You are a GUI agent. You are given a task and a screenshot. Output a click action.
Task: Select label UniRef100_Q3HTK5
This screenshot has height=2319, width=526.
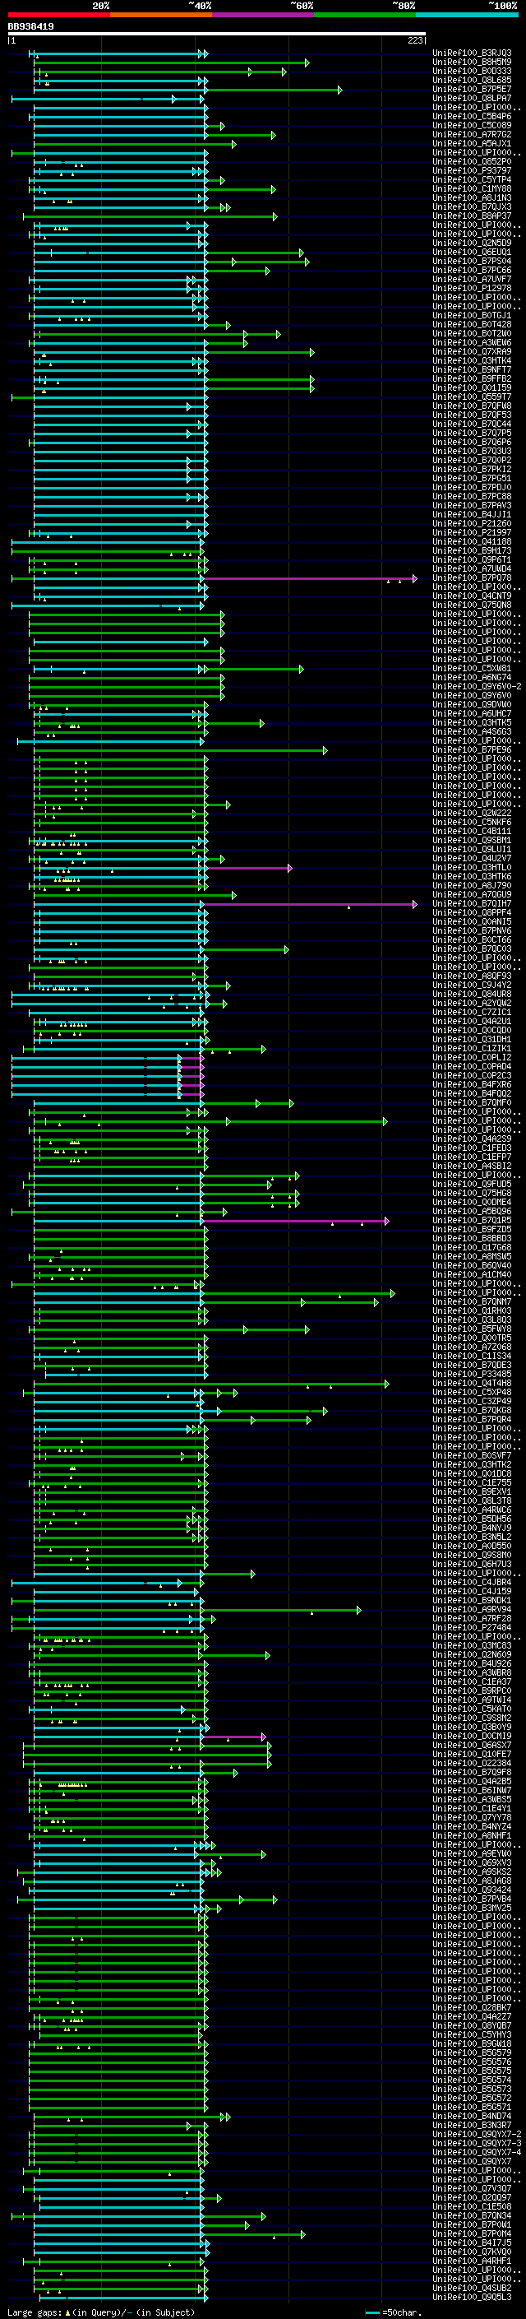click(472, 723)
